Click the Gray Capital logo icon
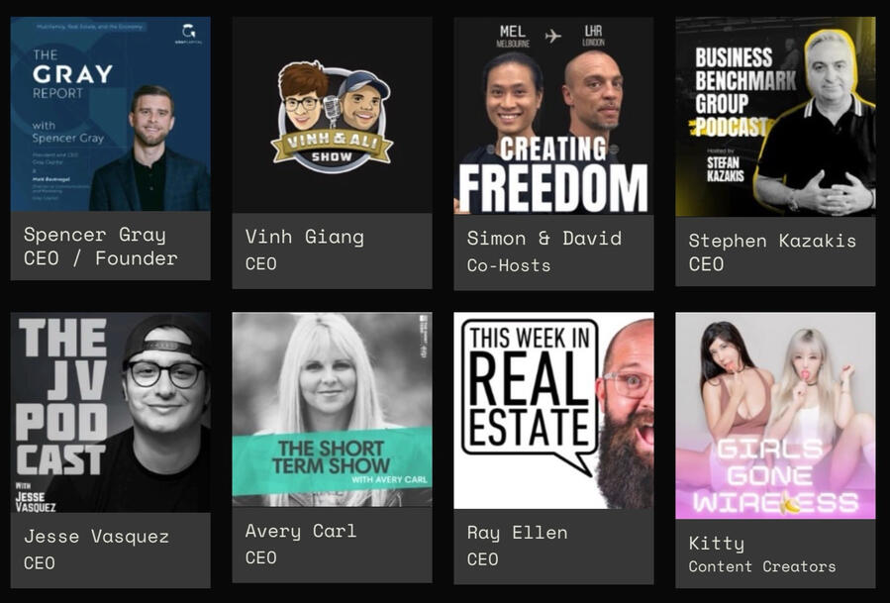Screen dimensions: 890x603 tap(188, 33)
